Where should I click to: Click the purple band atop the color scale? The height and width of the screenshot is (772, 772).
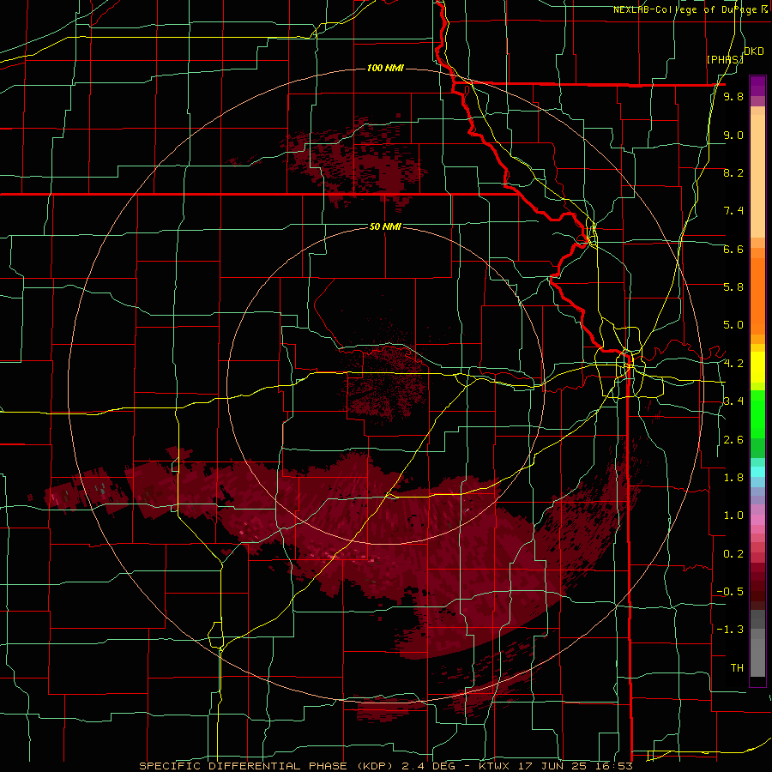(757, 86)
